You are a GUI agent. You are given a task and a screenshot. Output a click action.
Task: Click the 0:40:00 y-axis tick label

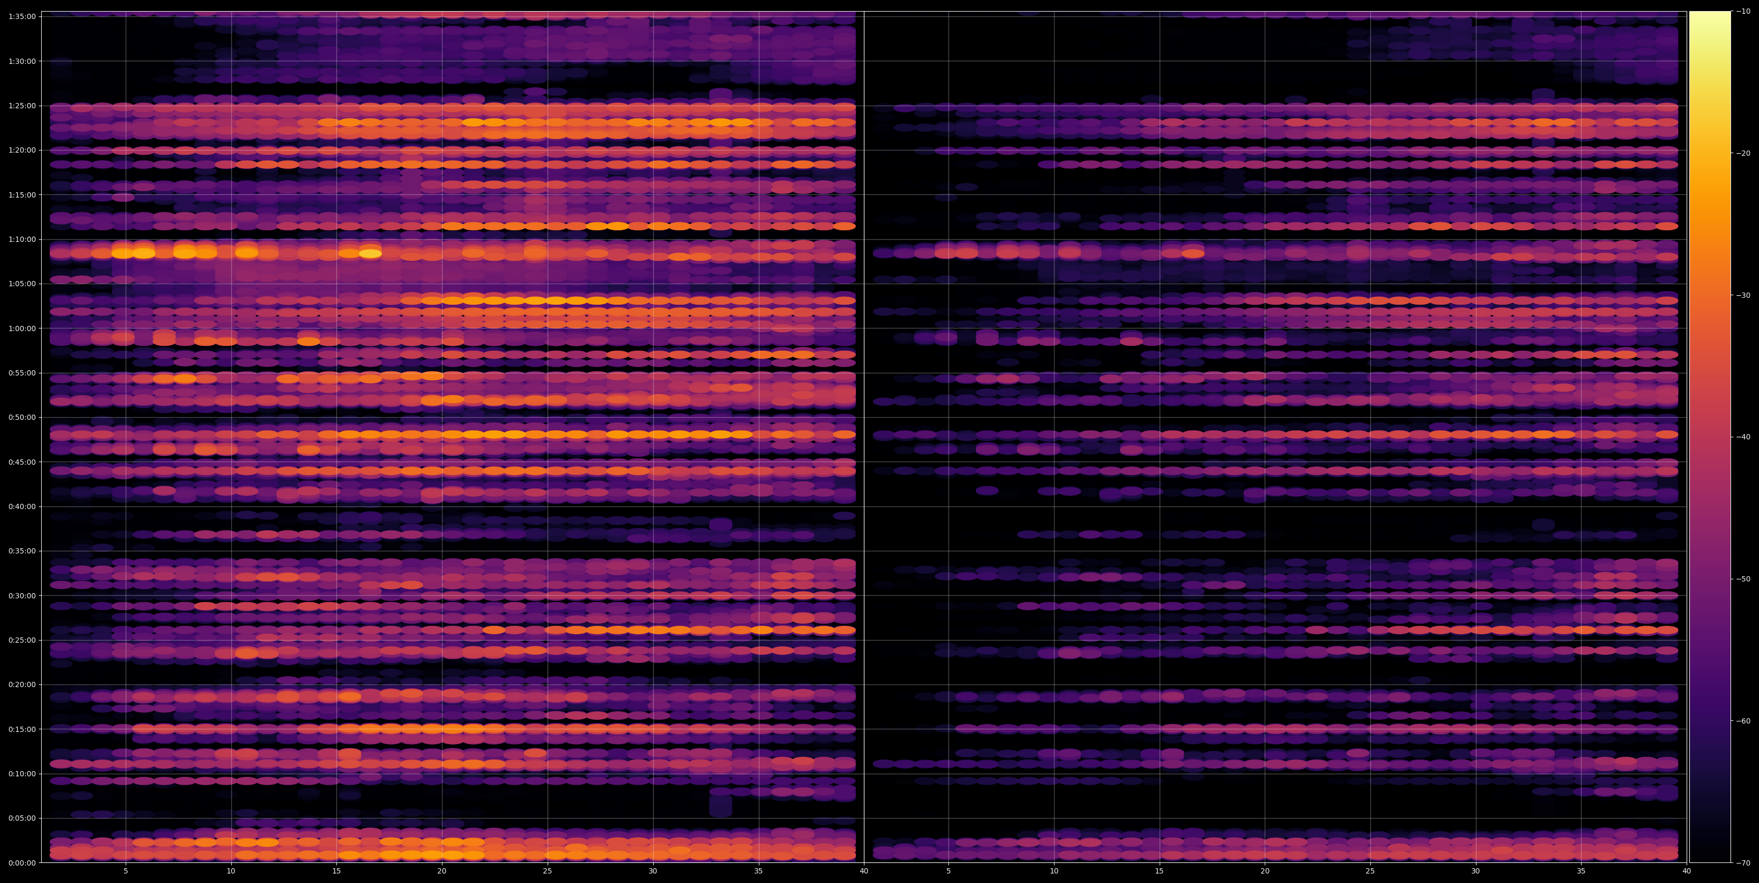pos(22,506)
